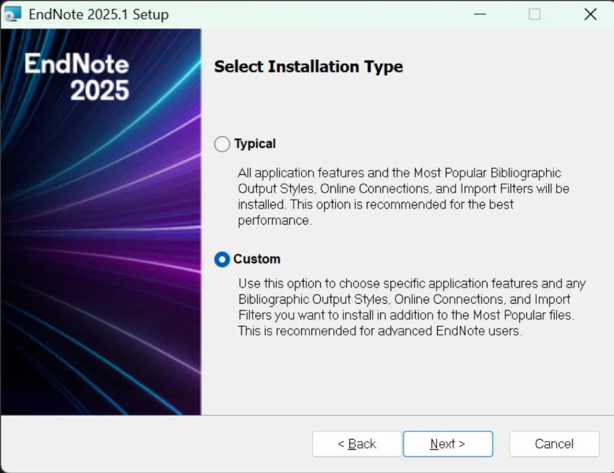Click empty footer area left of Back

[x=153, y=444]
